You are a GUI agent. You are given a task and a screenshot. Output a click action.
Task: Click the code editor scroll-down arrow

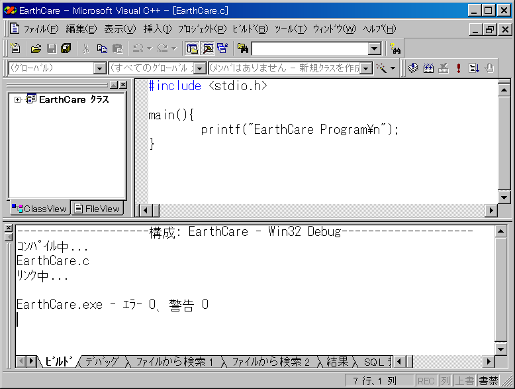tap(504, 197)
